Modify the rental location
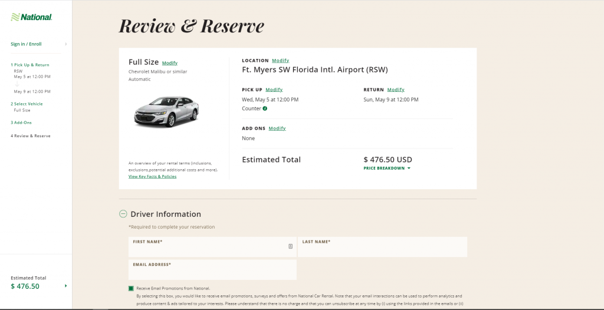Screen dimensions: 604x310 (280, 61)
